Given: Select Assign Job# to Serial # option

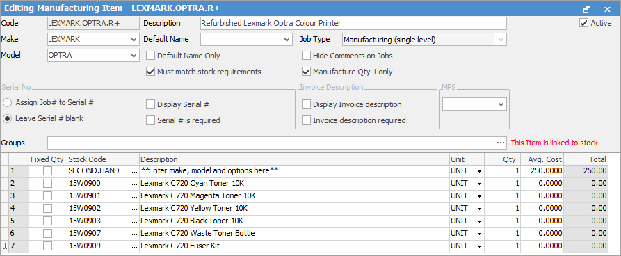Looking at the screenshot, I should [7, 102].
